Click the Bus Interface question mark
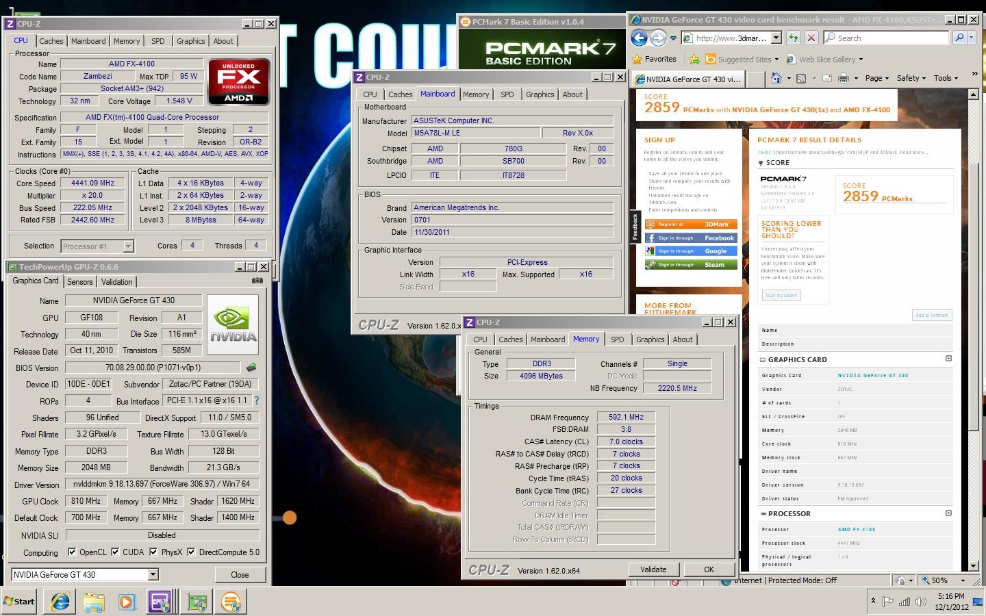The image size is (986, 616). pos(257,400)
